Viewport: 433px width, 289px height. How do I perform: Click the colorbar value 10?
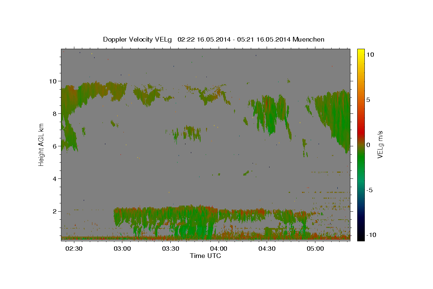point(370,54)
